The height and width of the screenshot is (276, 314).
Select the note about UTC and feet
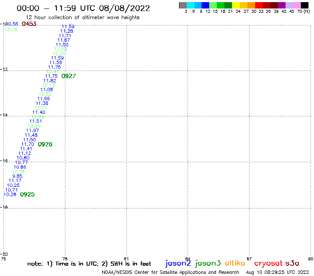tap(89, 264)
